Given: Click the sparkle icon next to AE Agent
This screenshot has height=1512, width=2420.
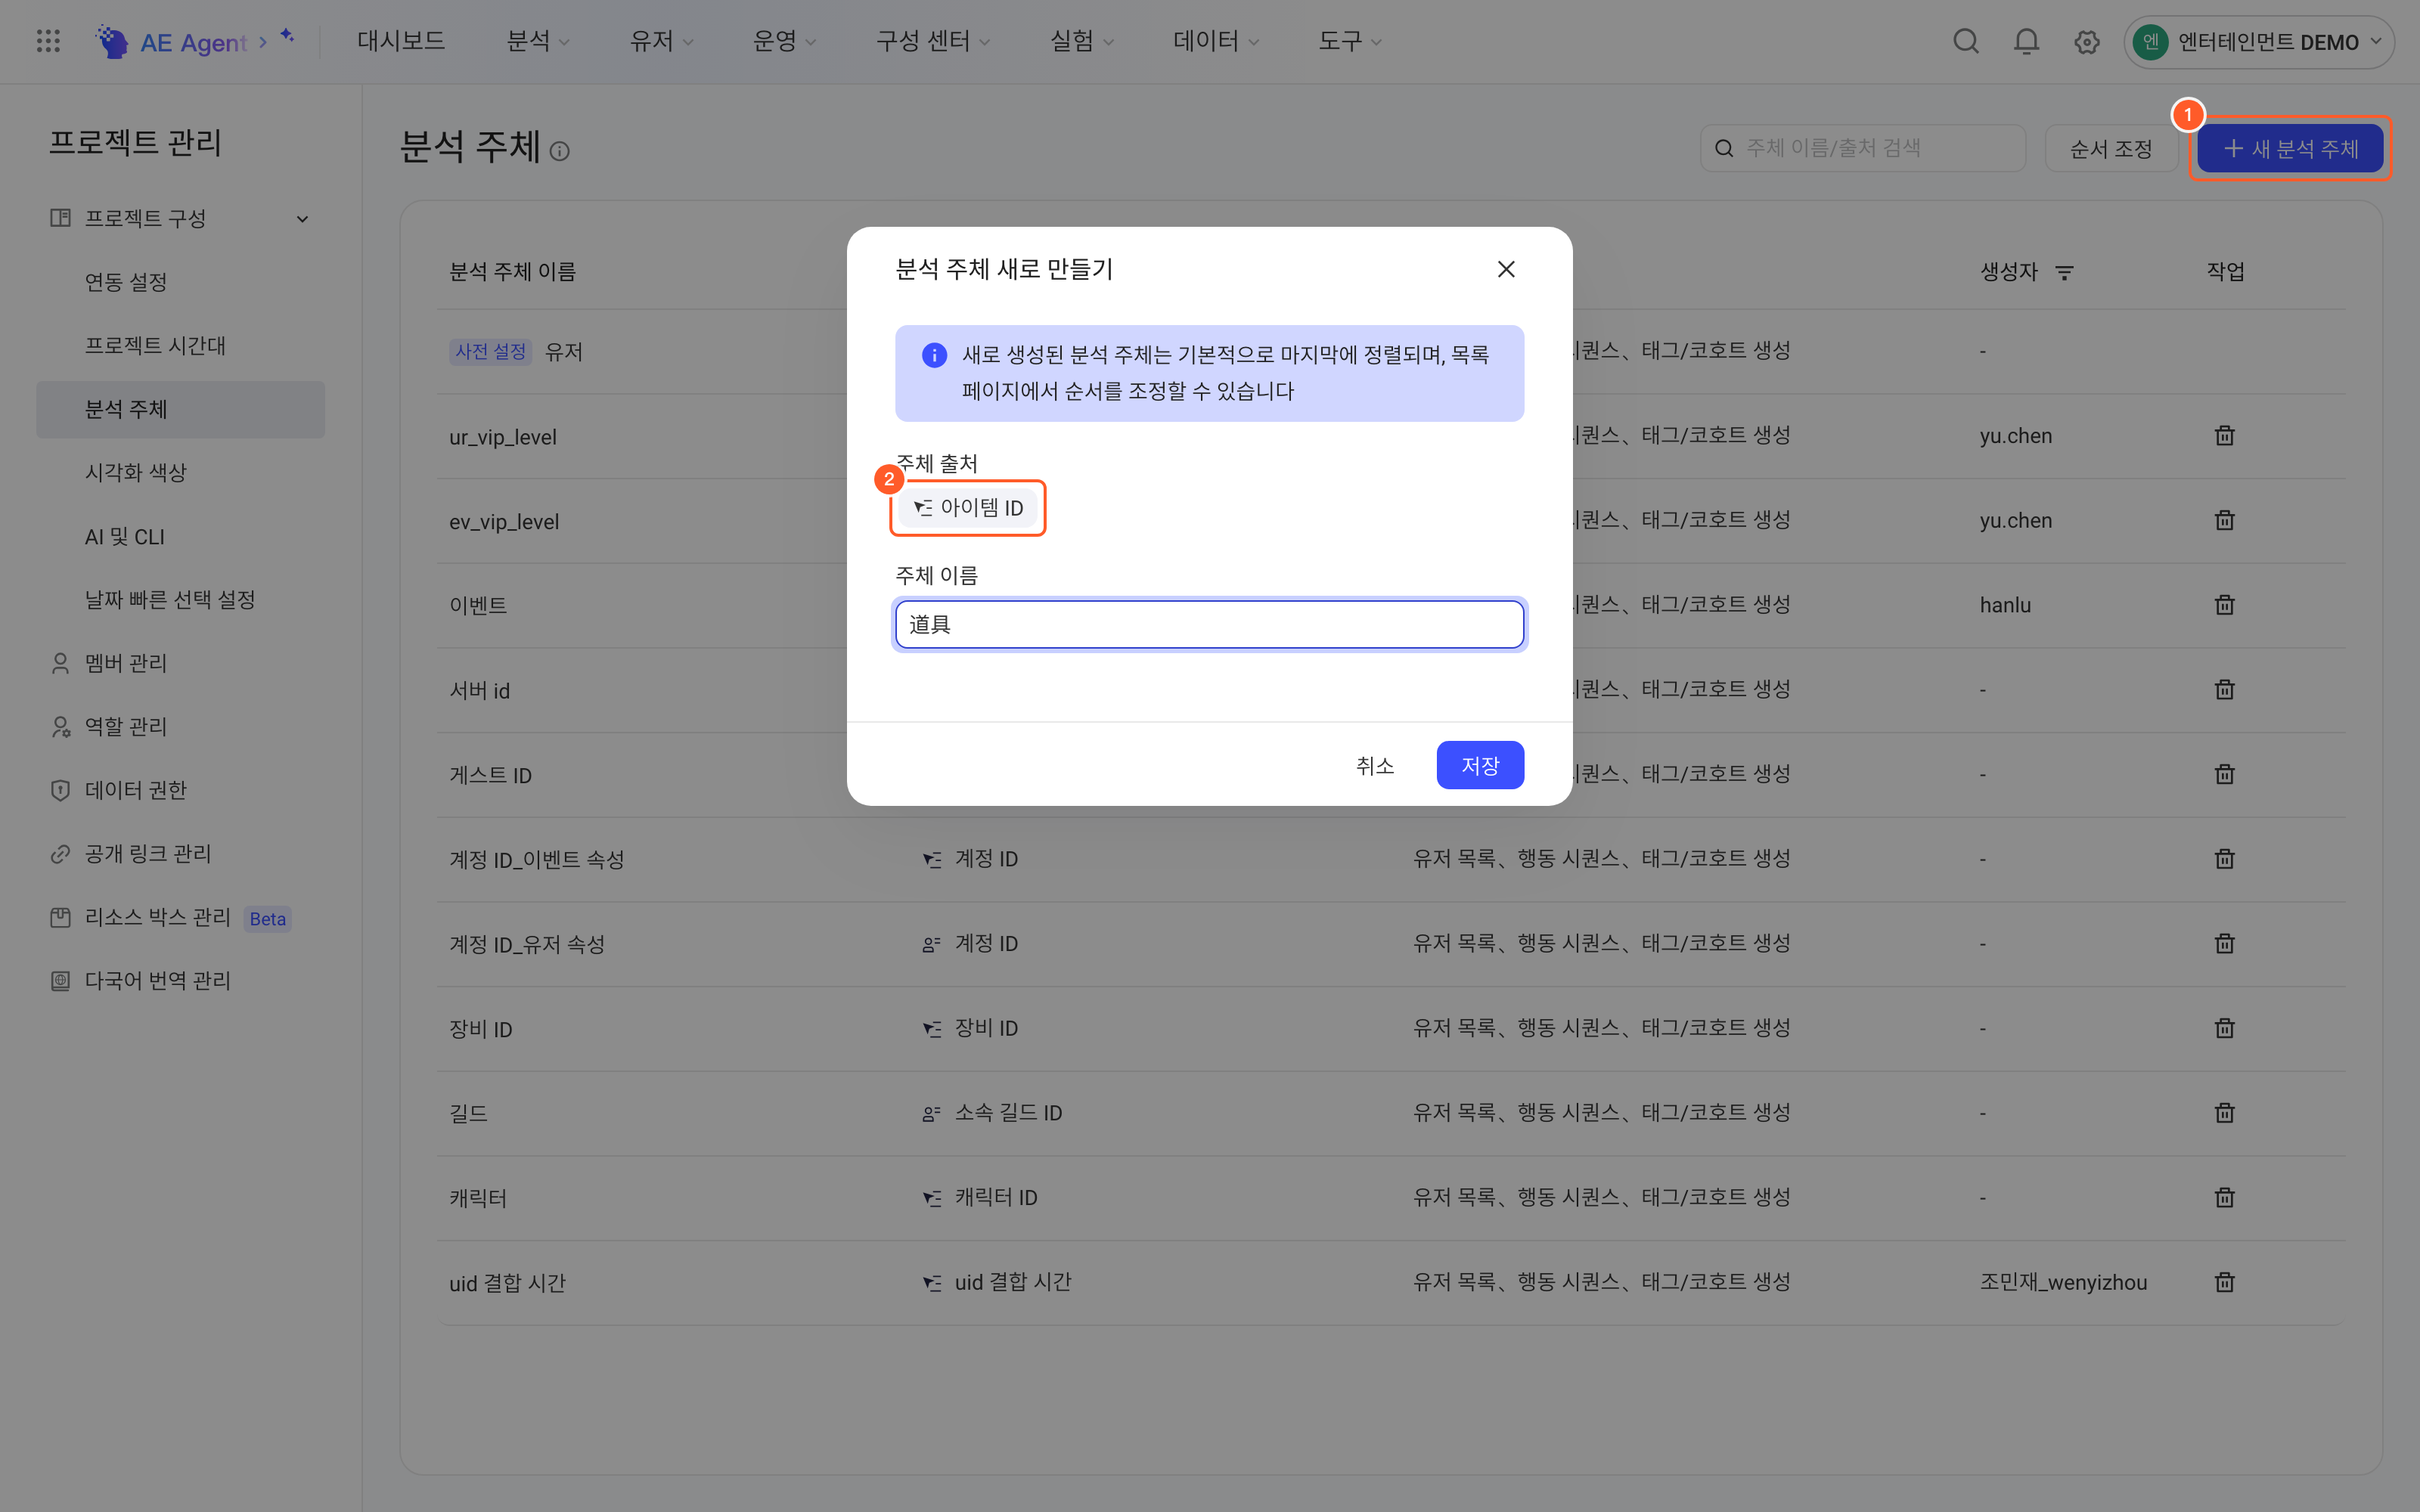Looking at the screenshot, I should [287, 36].
